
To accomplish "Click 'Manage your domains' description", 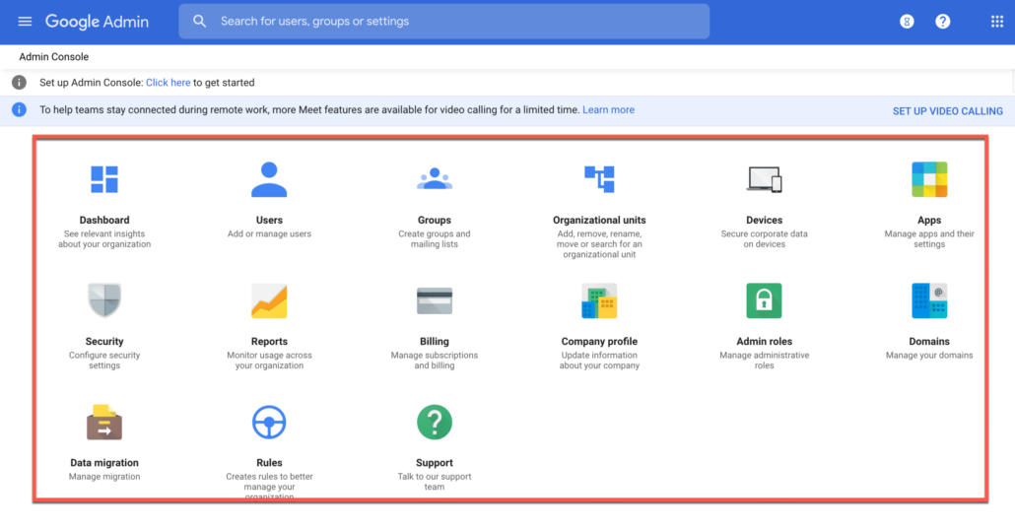I will point(929,356).
